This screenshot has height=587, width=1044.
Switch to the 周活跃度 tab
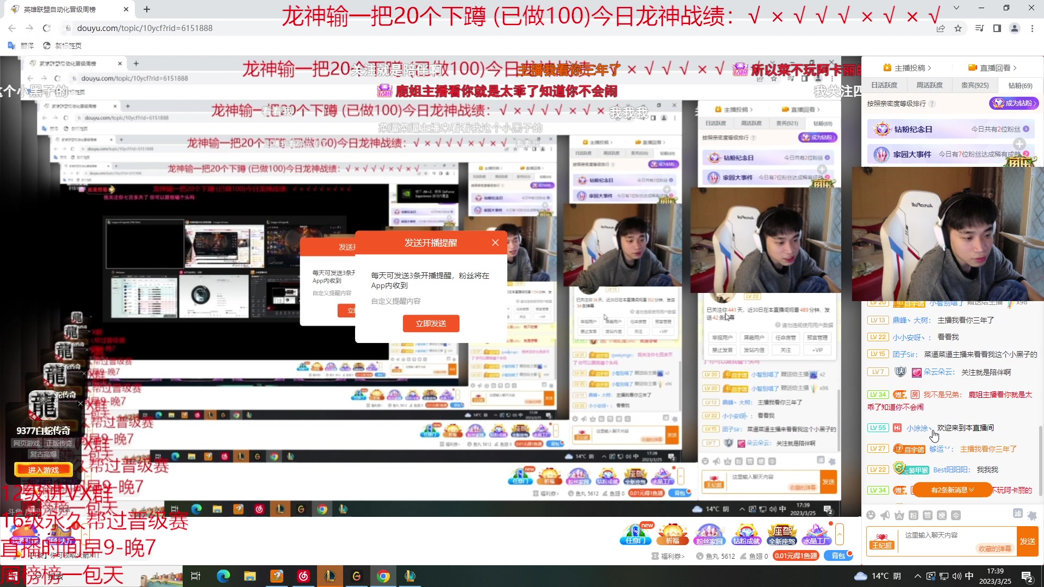tap(929, 85)
